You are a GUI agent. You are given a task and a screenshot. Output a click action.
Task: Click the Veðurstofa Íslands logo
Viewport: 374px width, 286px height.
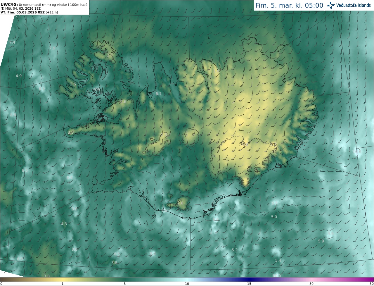(x=349, y=5)
